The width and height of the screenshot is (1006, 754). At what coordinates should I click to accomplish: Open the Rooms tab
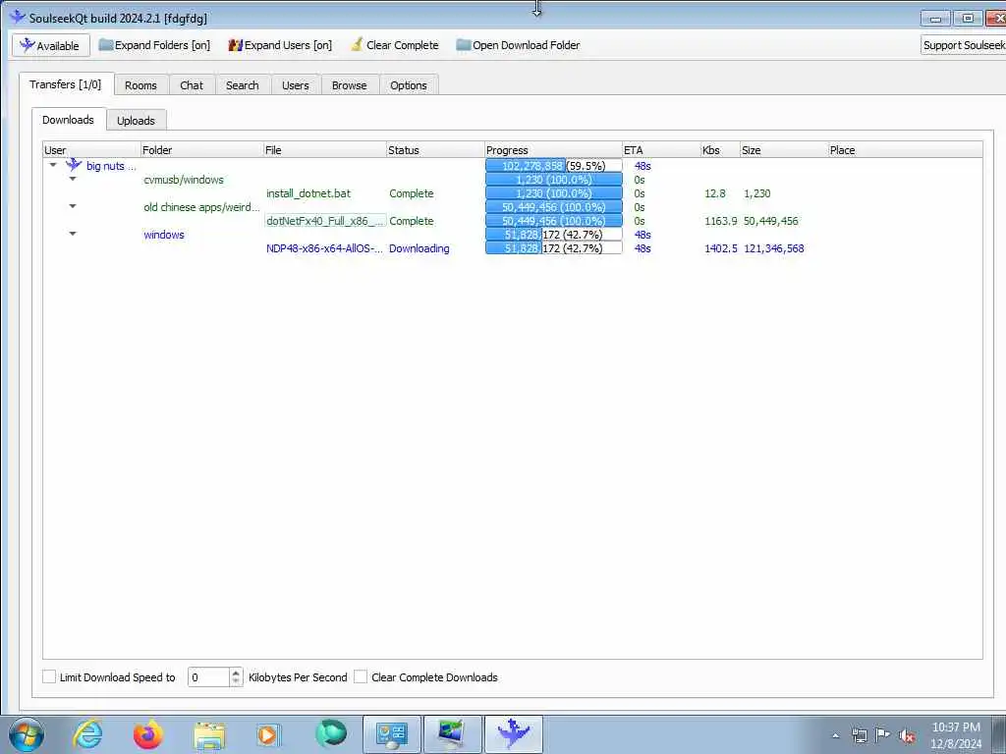coord(140,85)
